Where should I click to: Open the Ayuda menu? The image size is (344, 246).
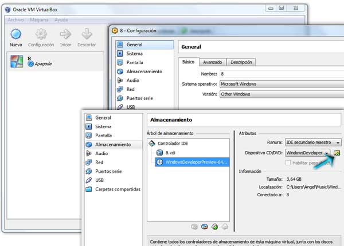(61, 20)
